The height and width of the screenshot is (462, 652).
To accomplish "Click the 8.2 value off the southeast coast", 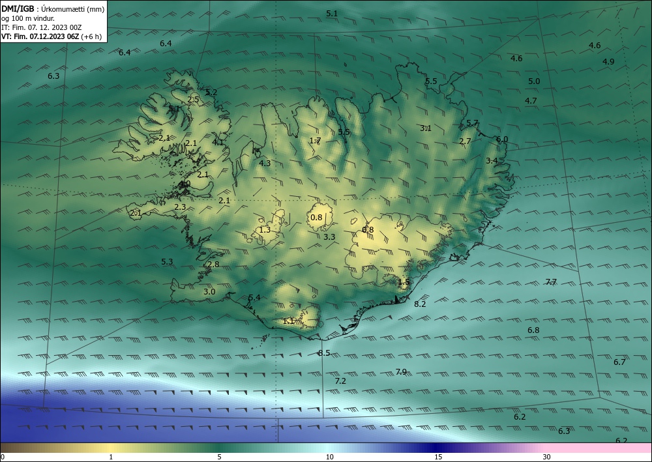I will tap(420, 304).
